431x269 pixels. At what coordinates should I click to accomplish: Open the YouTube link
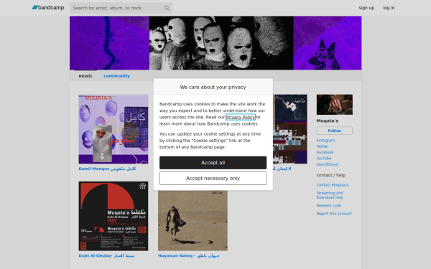324,159
